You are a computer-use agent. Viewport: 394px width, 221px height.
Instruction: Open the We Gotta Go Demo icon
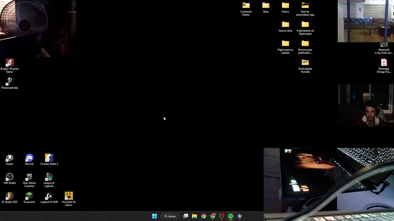pyautogui.click(x=69, y=199)
